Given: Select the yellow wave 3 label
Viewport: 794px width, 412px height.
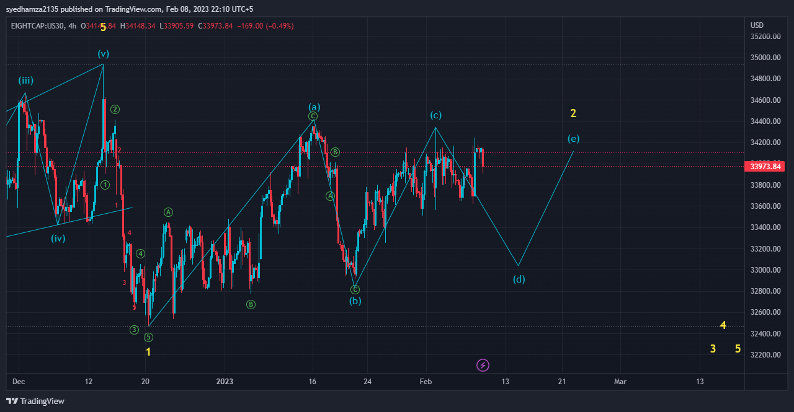Looking at the screenshot, I should 713,349.
